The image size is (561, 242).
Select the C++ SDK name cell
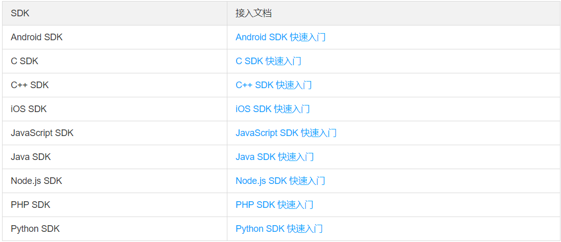(x=30, y=85)
